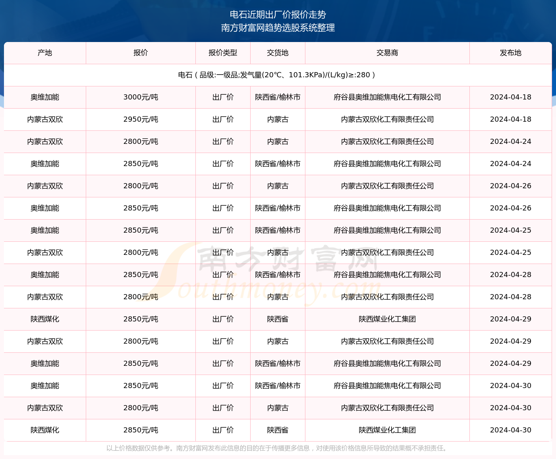Click 2800元/吨 in the 内蒙古双欣 2024-04-30 row
This screenshot has height=459, width=556.
click(x=141, y=408)
